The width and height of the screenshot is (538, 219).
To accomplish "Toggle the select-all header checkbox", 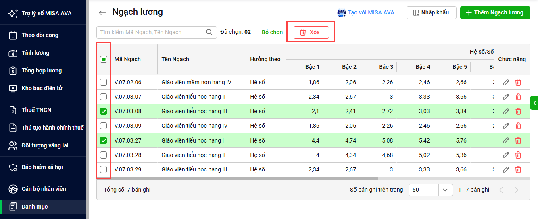I will (x=104, y=60).
